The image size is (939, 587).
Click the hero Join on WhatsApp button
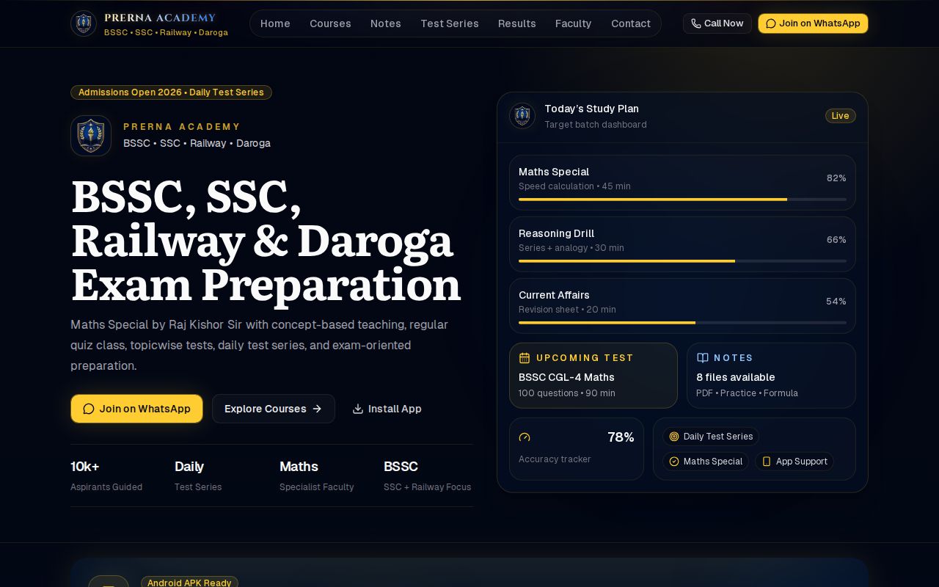136,409
